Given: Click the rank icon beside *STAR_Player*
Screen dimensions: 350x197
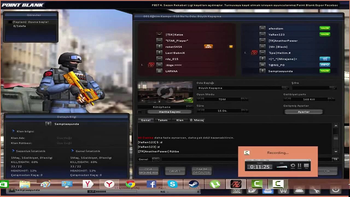Looking at the screenshot, I should tap(159, 40).
